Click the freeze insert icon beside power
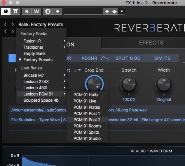Screen dimensions: 185x166 pos(16,11)
